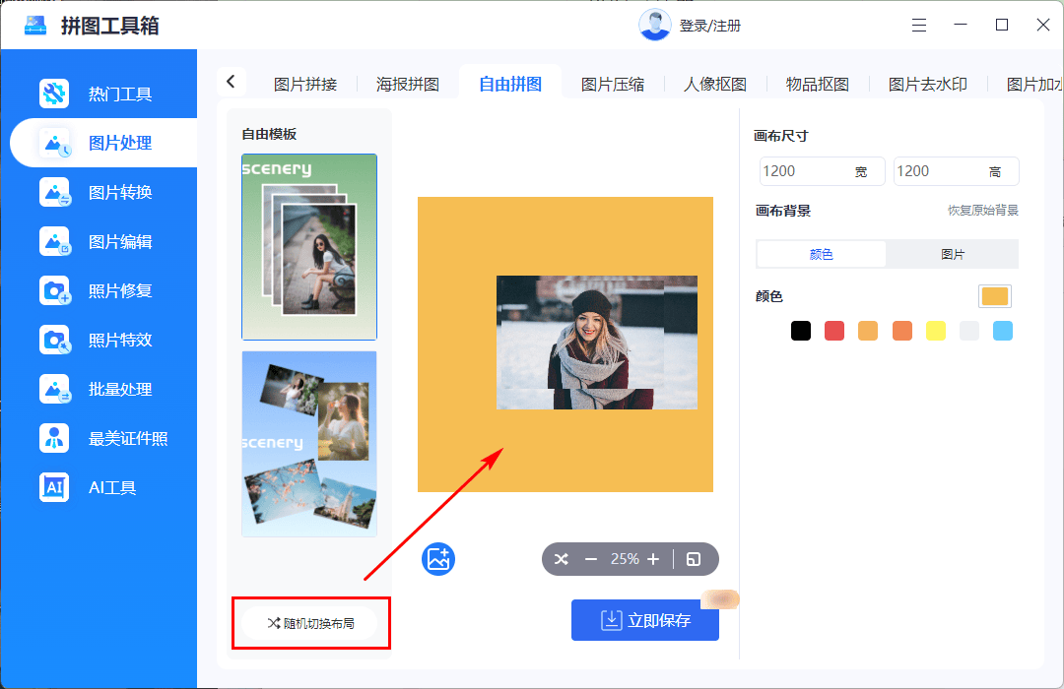The image size is (1064, 689).
Task: Switch to the 人像抠图 tab
Action: click(714, 84)
